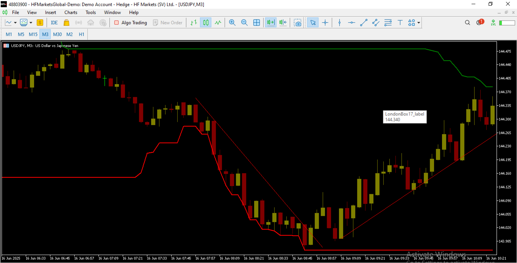The image size is (517, 263).
Task: Zoom out on the chart
Action: click(244, 23)
